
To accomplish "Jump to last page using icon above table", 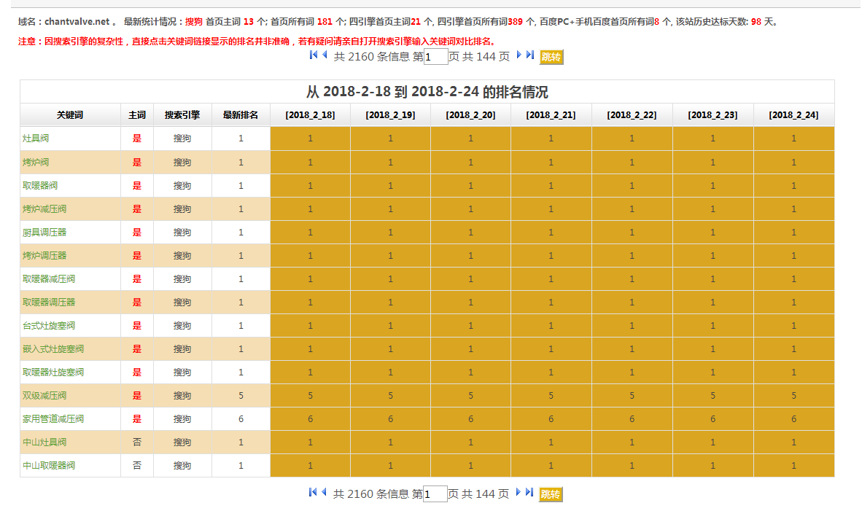I will pyautogui.click(x=530, y=55).
